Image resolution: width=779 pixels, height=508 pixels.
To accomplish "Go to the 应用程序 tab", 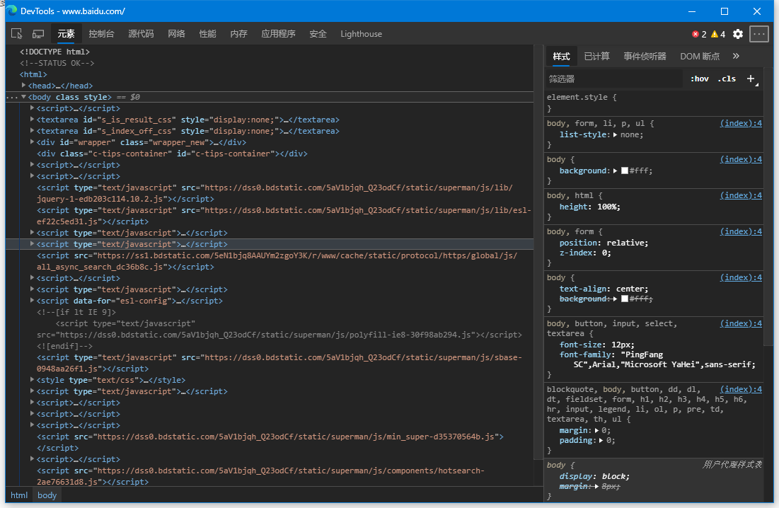I will click(x=278, y=34).
